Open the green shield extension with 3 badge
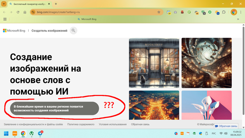This screenshot has height=138, width=245. [203, 12]
